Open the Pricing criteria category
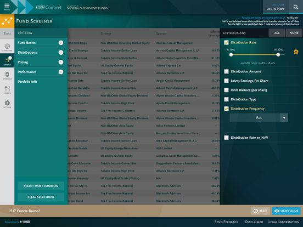 point(41,62)
